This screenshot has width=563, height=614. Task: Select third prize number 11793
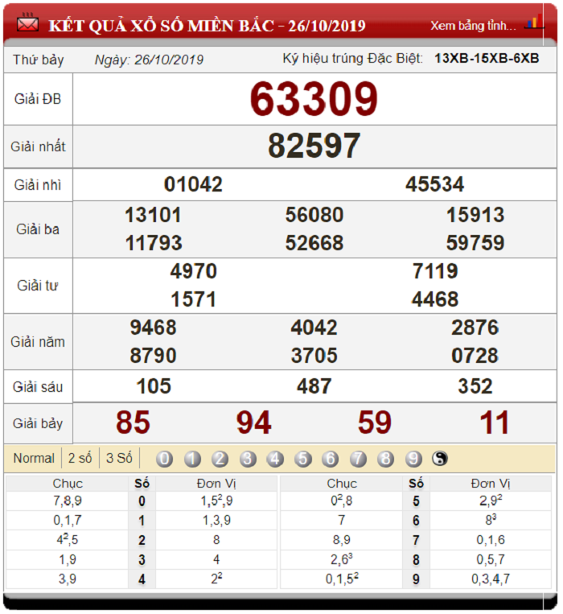pos(154,243)
